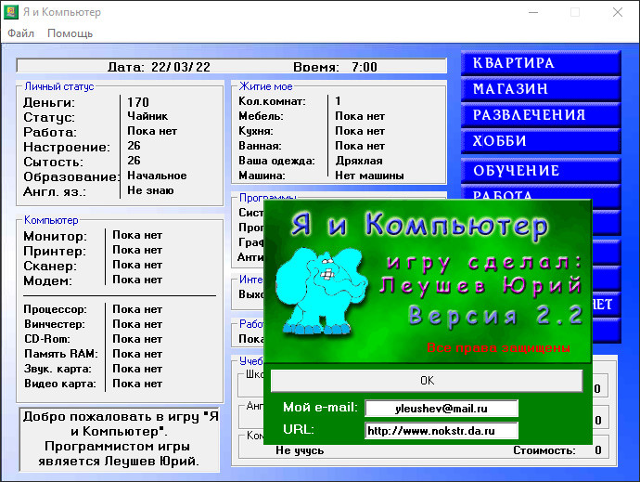Click the Принтер label
Image resolution: width=640 pixels, height=482 pixels.
click(x=55, y=251)
